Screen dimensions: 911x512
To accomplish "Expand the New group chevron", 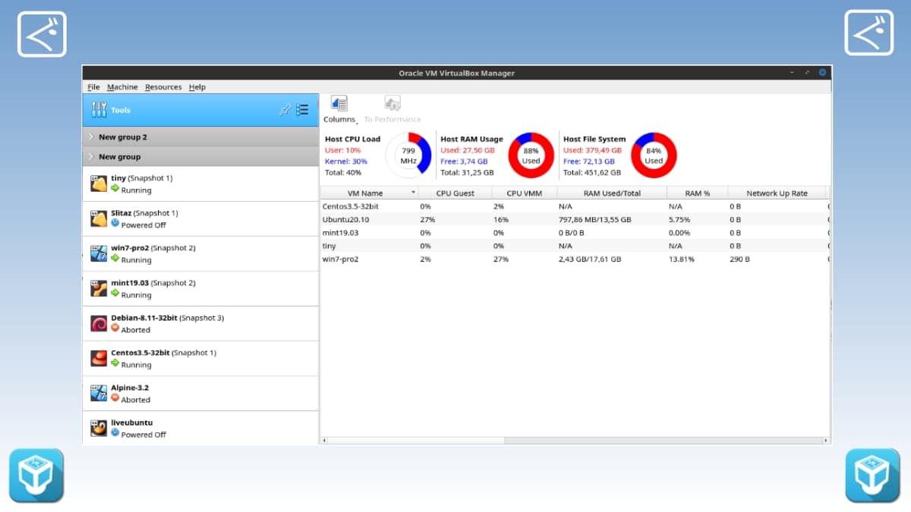I will 91,157.
